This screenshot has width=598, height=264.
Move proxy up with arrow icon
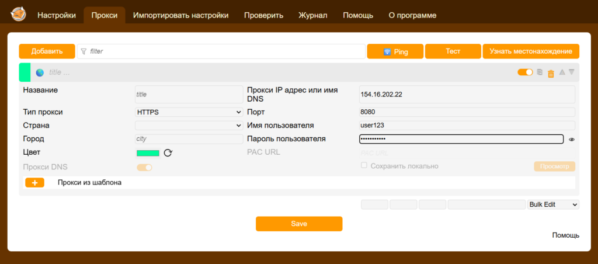pos(562,72)
